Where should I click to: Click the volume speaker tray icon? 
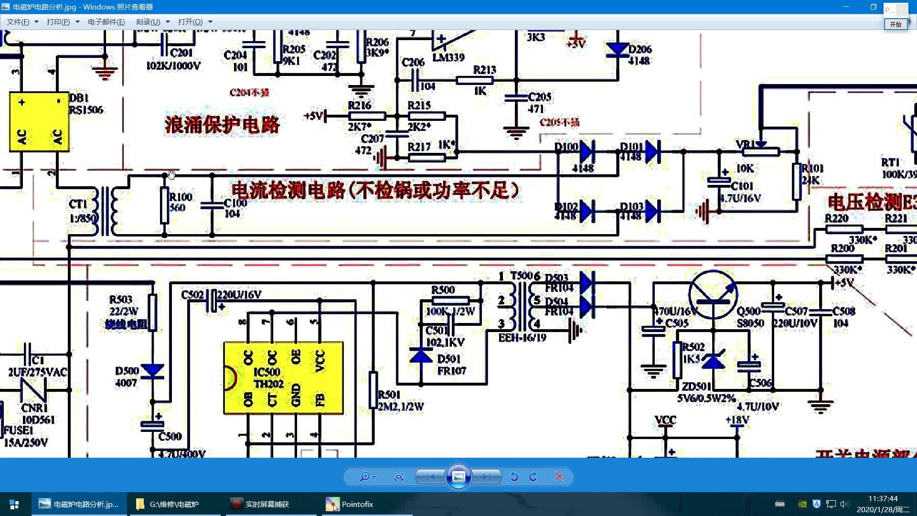tap(844, 504)
